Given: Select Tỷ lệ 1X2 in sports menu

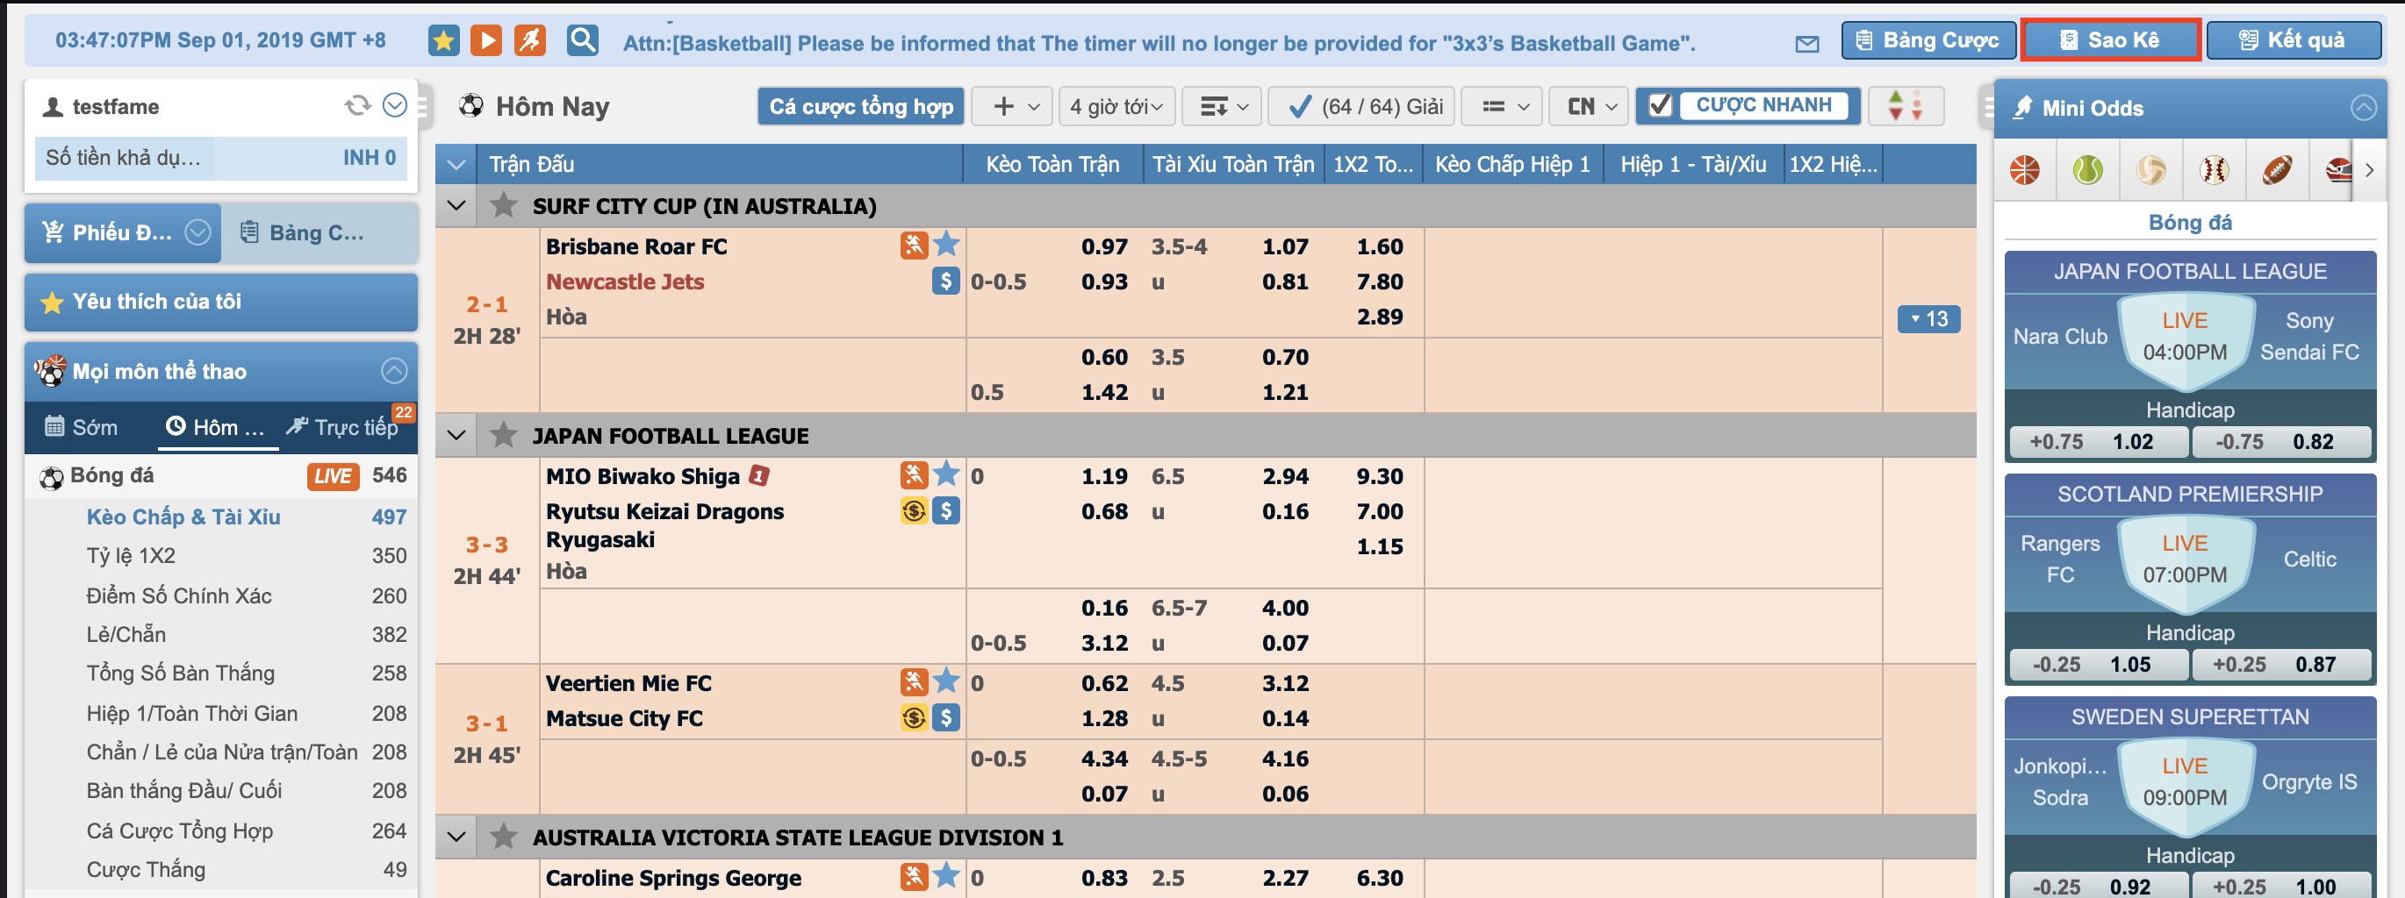Looking at the screenshot, I should 132,556.
